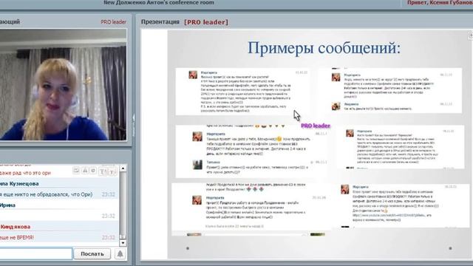Screen dimensions: 473x266
Task: Click chat name Ирина
Action: (x=7, y=205)
